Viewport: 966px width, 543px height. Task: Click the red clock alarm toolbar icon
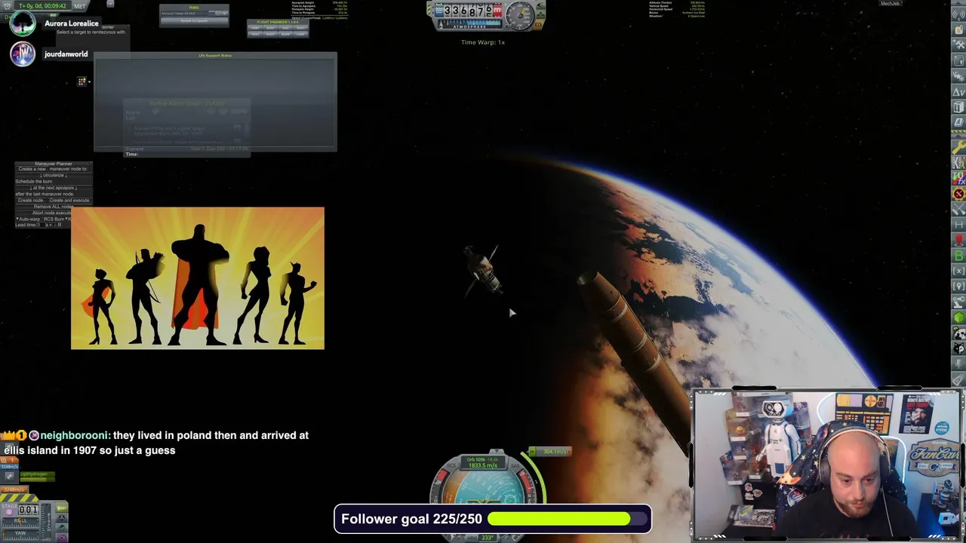pos(959,193)
